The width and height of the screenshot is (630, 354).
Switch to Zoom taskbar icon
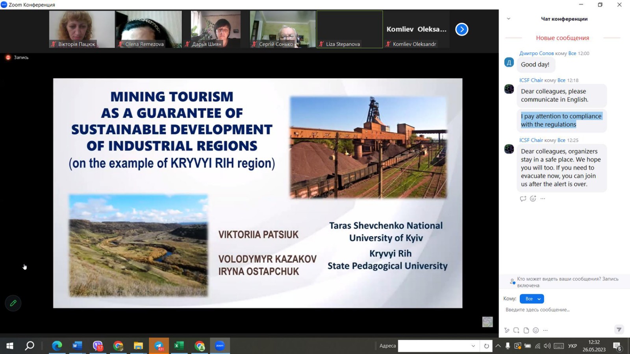(220, 346)
